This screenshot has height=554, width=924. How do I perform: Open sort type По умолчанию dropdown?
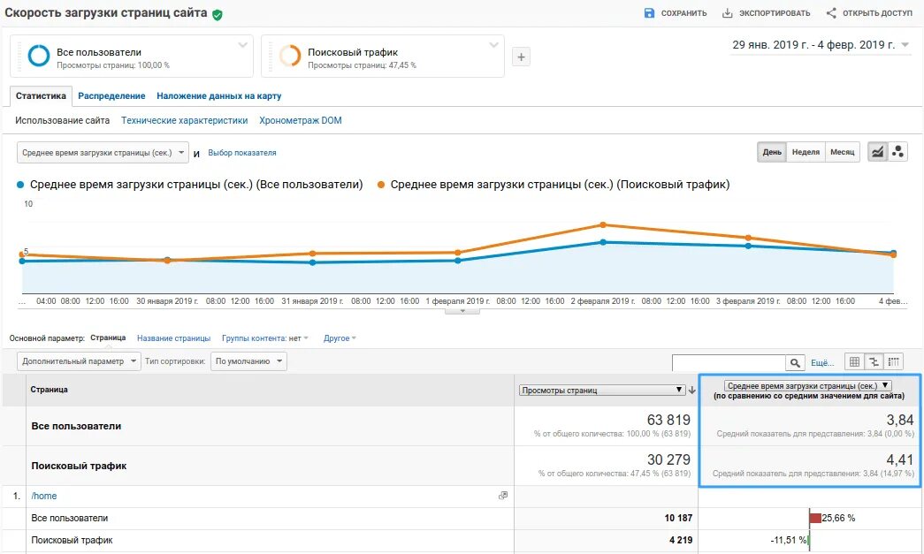coord(248,360)
